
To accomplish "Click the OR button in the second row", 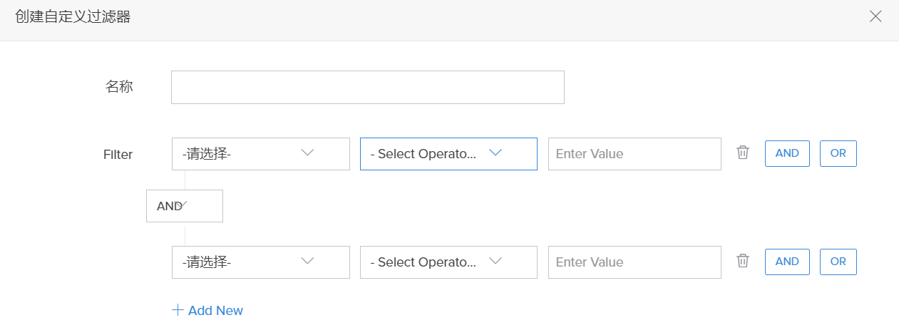I will (x=838, y=262).
